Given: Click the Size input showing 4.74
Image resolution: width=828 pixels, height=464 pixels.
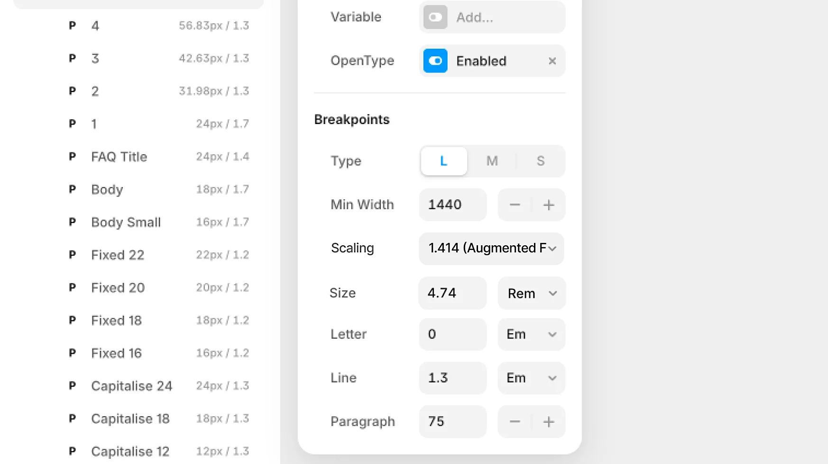Looking at the screenshot, I should tap(452, 293).
